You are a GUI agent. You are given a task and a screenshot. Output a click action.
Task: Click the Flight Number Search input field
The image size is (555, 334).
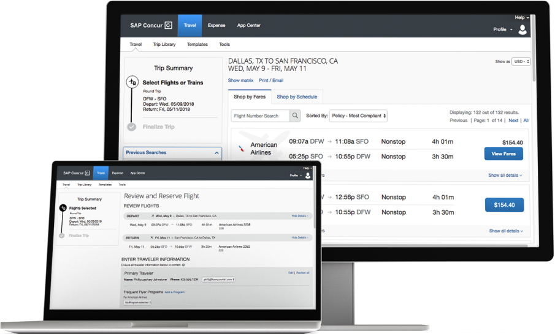(261, 116)
